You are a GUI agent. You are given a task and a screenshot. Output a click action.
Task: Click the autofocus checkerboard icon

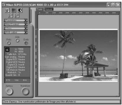pyautogui.click(x=14, y=10)
